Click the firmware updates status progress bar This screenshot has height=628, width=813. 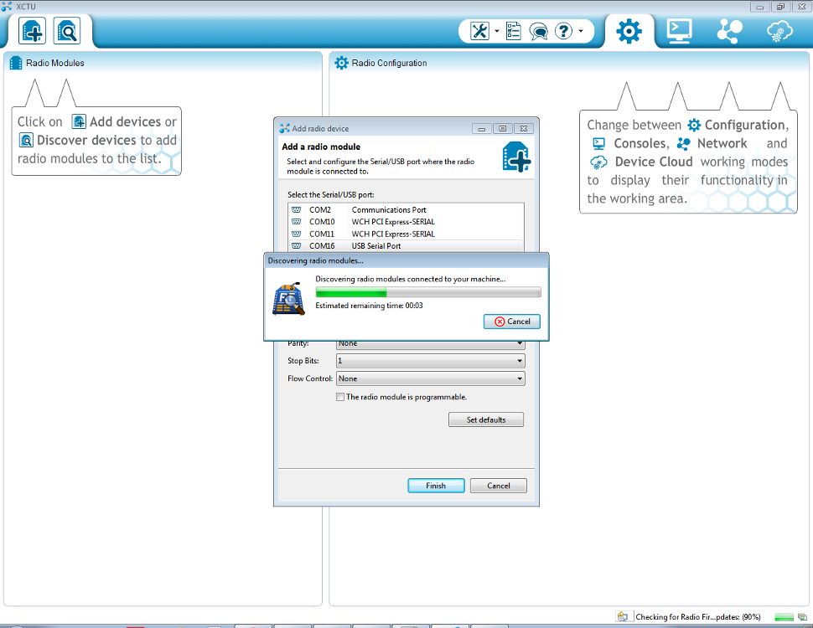tap(784, 616)
